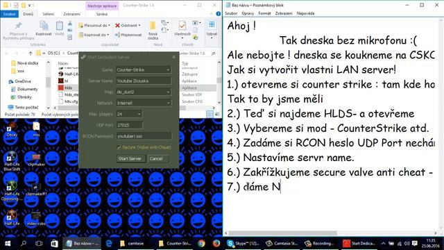
Task: Open Microsoft Edge from taskbar
Action: point(109,244)
